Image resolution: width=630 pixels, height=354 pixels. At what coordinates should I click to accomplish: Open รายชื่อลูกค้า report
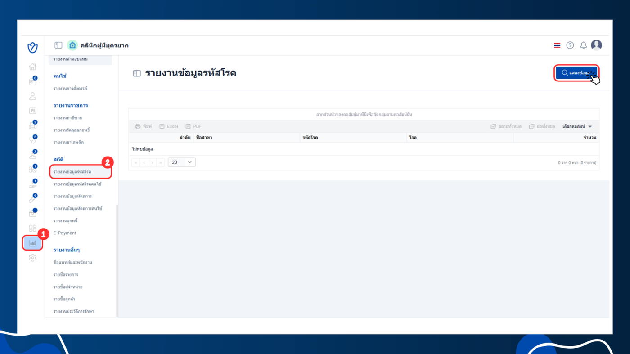[x=65, y=299]
